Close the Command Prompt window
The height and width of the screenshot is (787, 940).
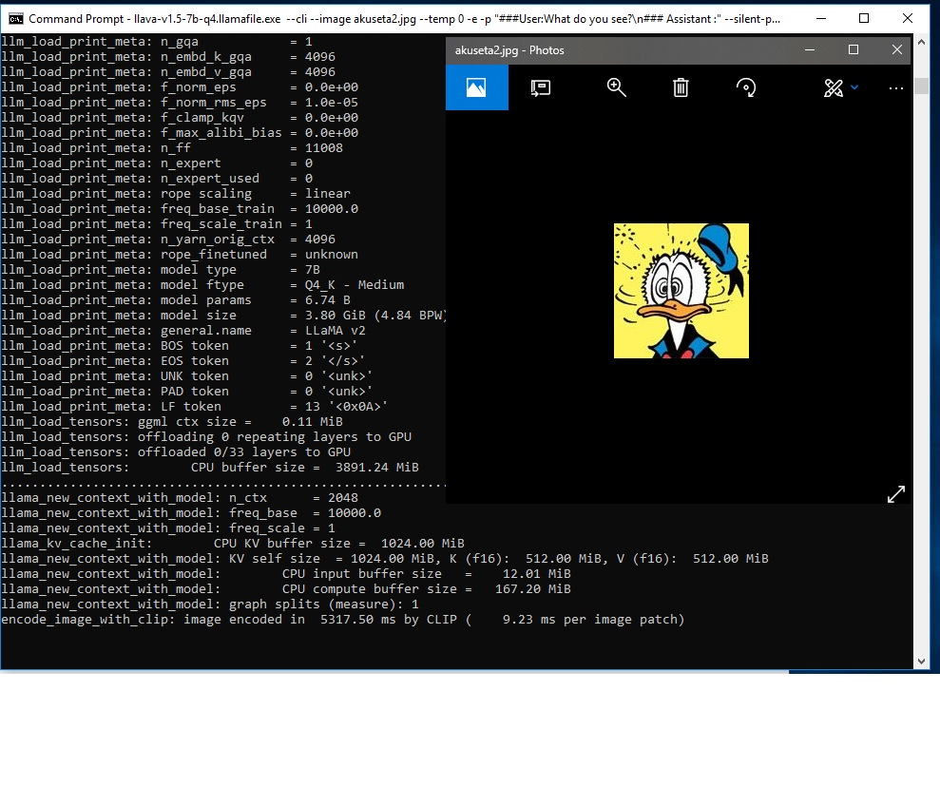(908, 19)
